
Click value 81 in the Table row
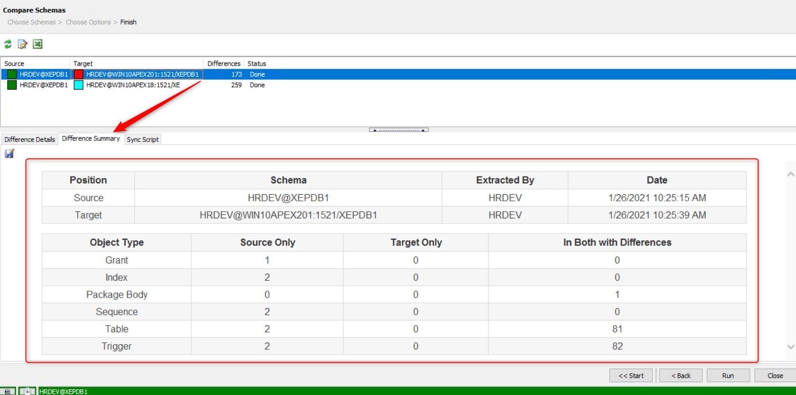pyautogui.click(x=617, y=329)
